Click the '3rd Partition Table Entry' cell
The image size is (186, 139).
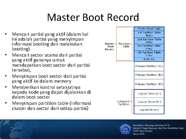pyautogui.click(x=149, y=47)
